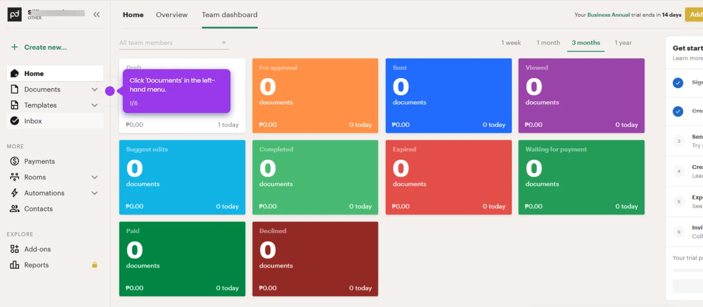Switch to the Overview tab
Image resolution: width=703 pixels, height=307 pixels.
(x=172, y=15)
